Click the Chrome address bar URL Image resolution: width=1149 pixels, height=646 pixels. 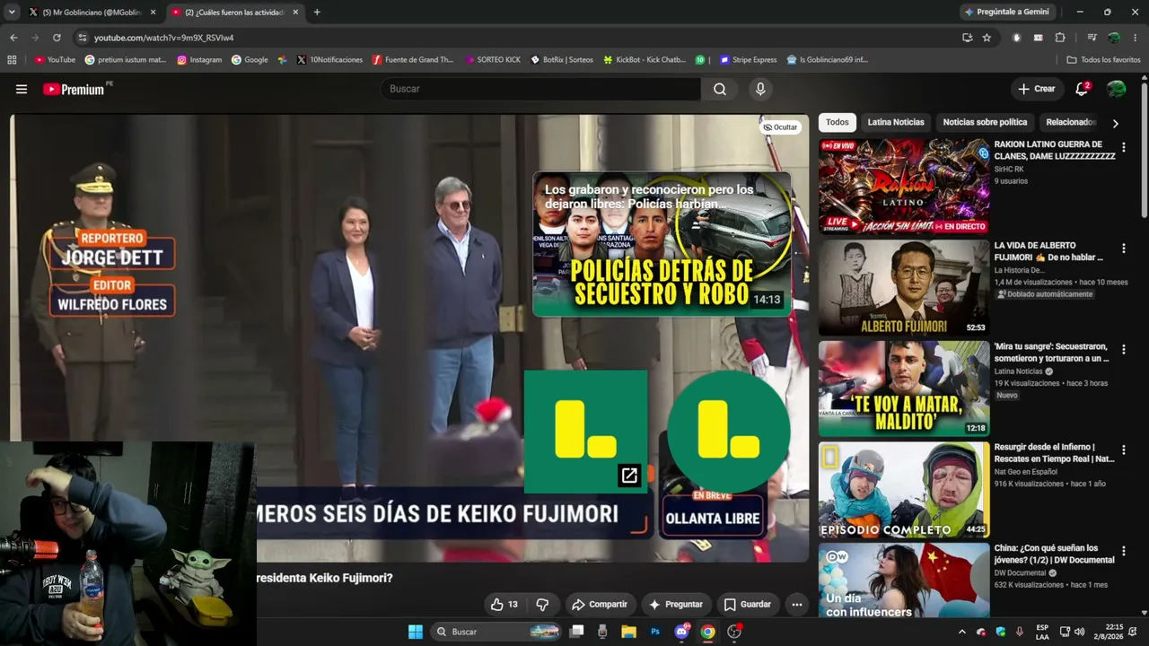[x=163, y=38]
